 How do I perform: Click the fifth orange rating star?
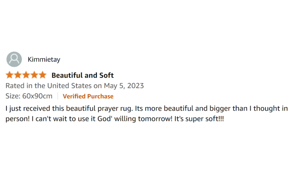tap(42, 75)
